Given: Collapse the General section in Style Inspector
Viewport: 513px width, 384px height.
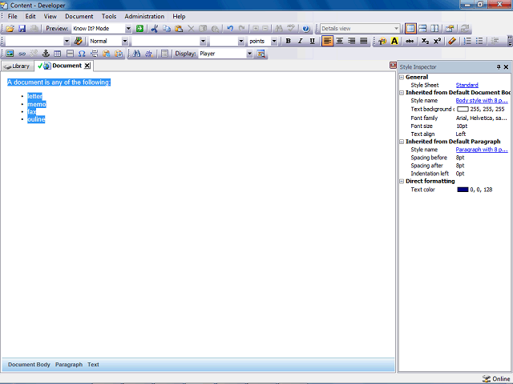Looking at the screenshot, I should tap(402, 78).
